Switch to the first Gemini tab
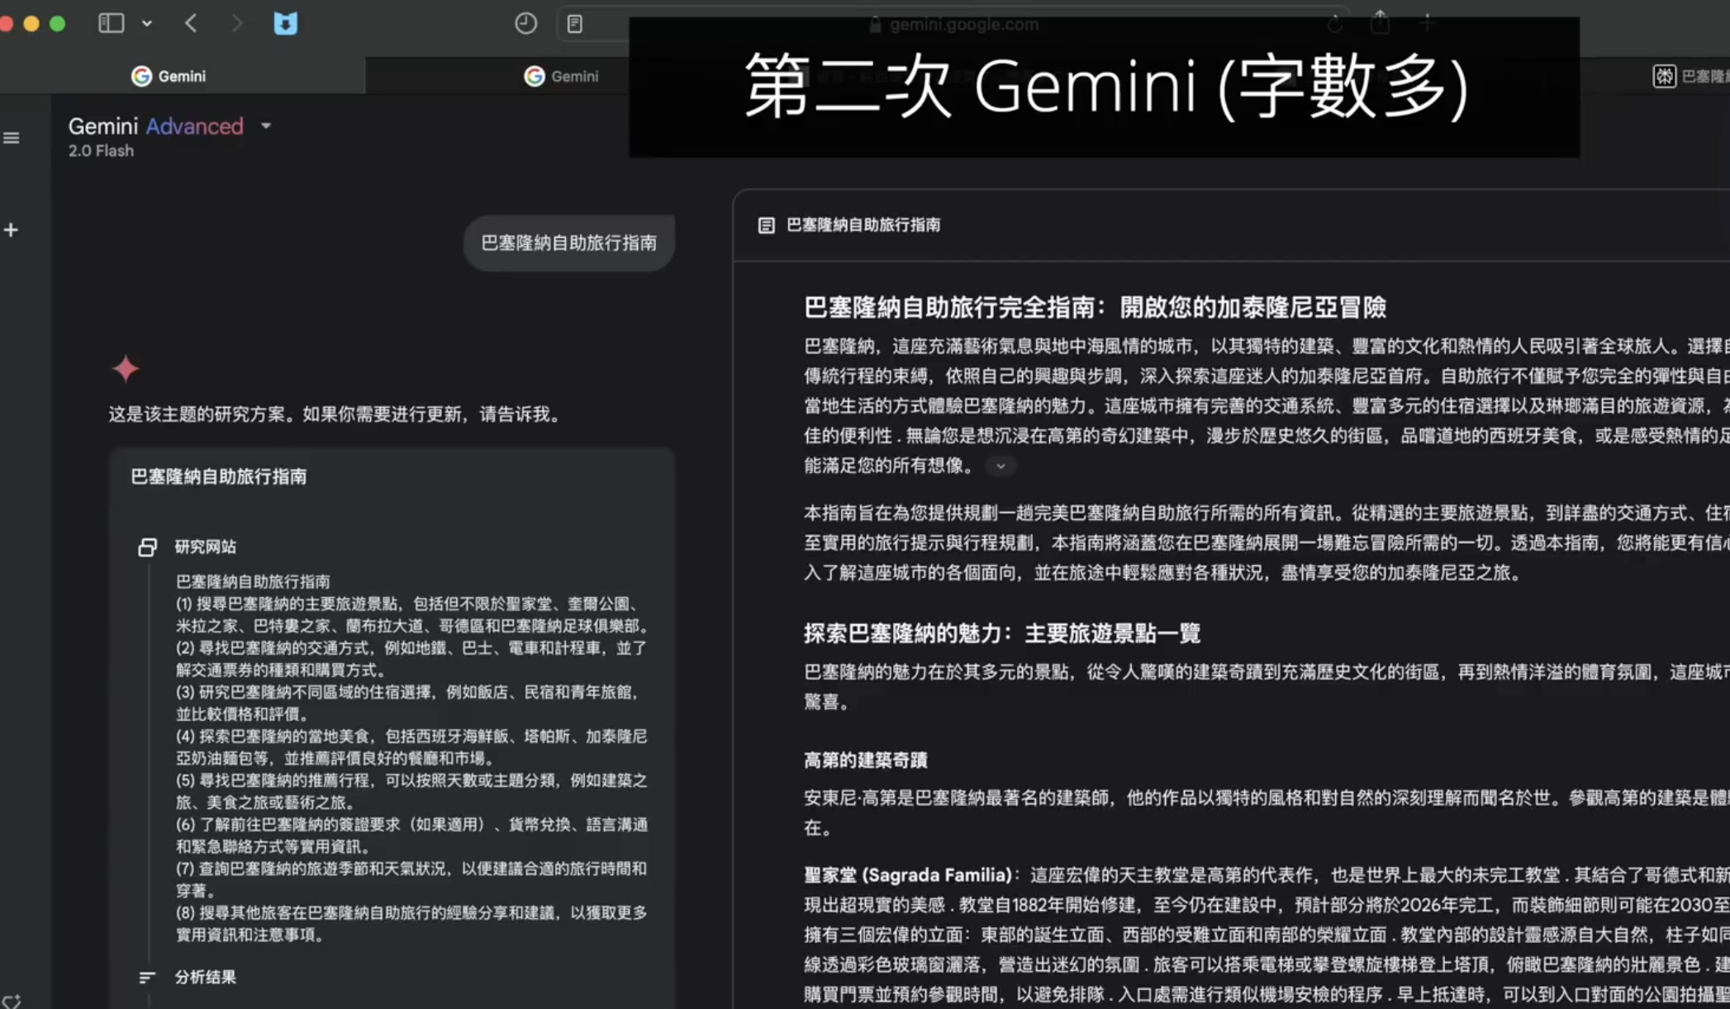The width and height of the screenshot is (1730, 1009). [169, 76]
